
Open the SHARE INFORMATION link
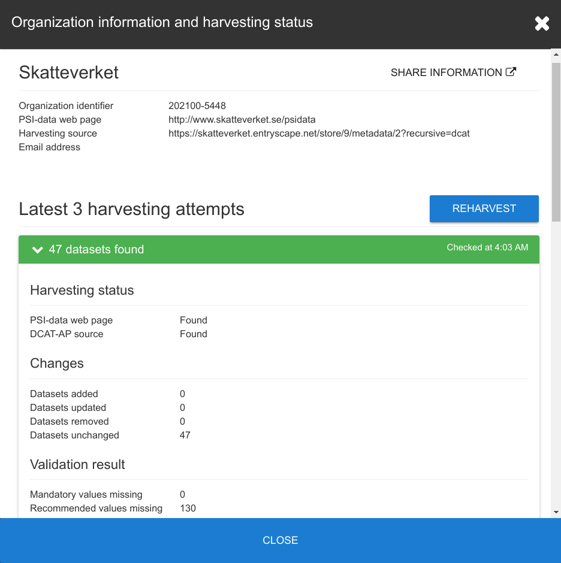point(454,72)
